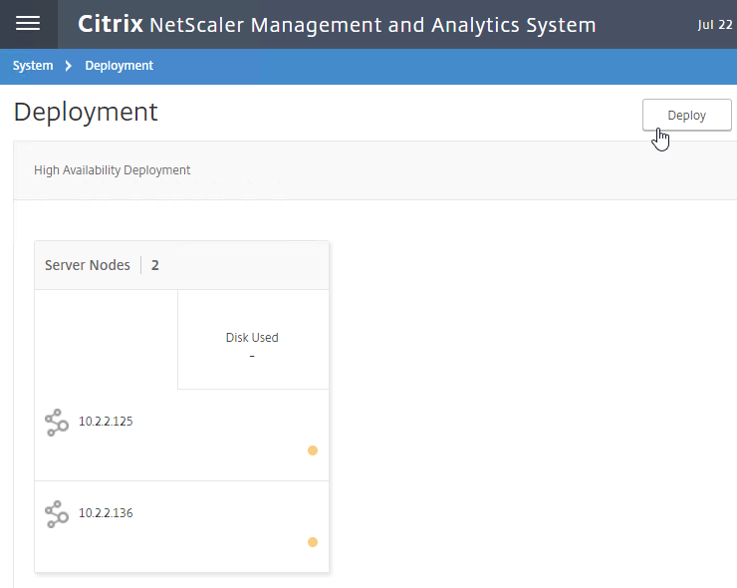
Task: Select the 10.2.2.136 node address
Action: [x=106, y=512]
